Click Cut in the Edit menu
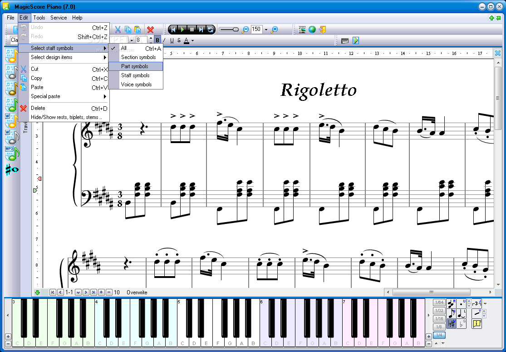 point(64,69)
